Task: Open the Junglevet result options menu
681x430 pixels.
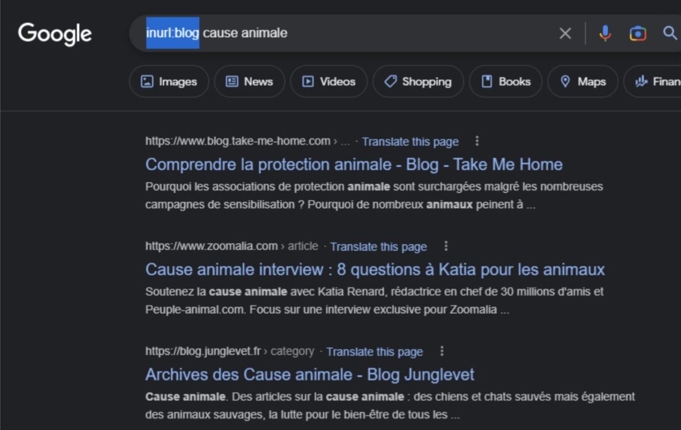Action: (x=442, y=351)
